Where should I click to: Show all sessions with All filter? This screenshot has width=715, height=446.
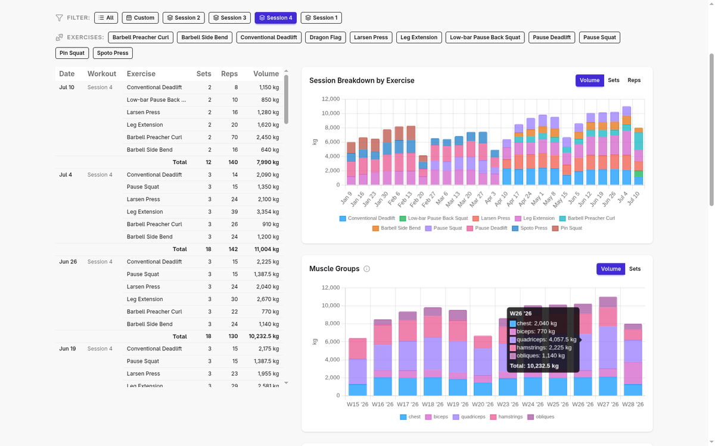click(106, 18)
